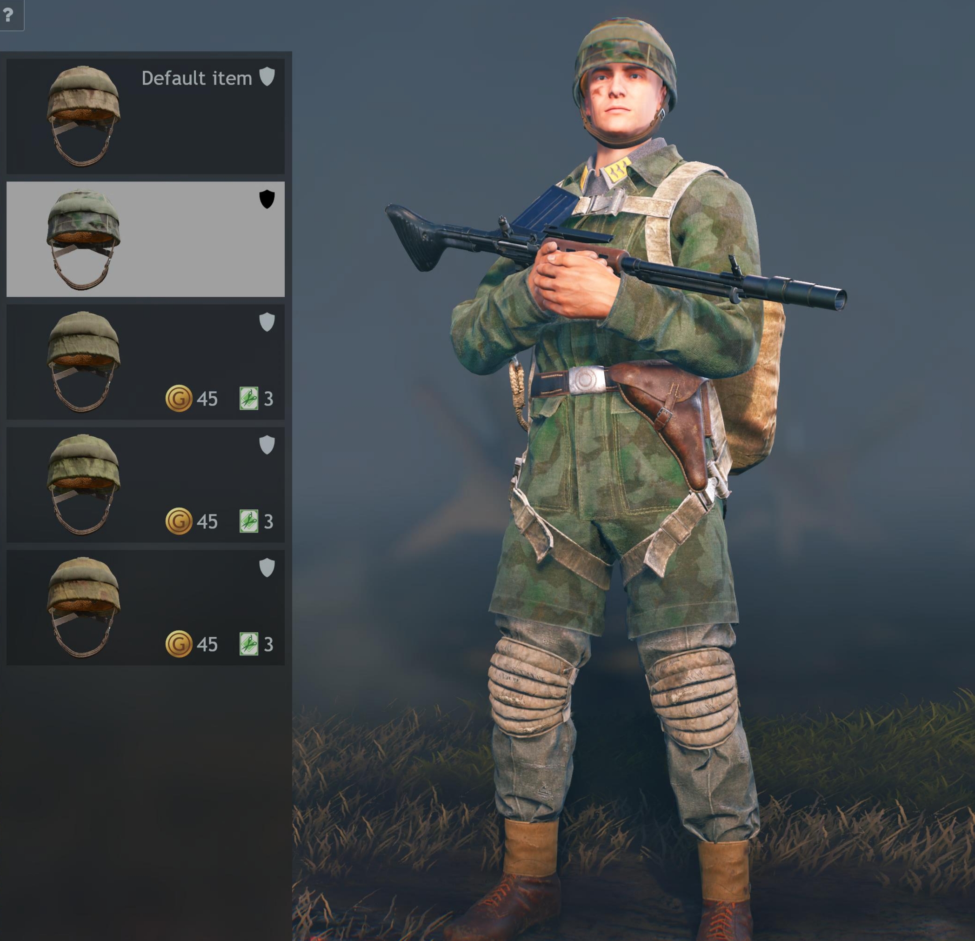Click appearance order icon on third helmet row
975x941 pixels.
pos(249,398)
